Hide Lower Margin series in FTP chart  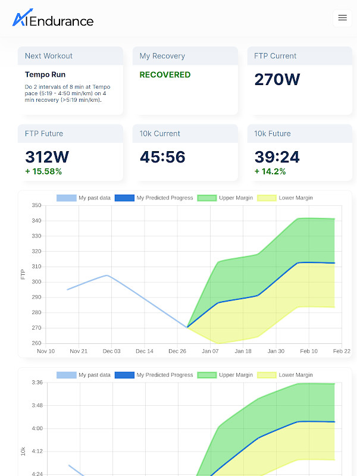(284, 198)
